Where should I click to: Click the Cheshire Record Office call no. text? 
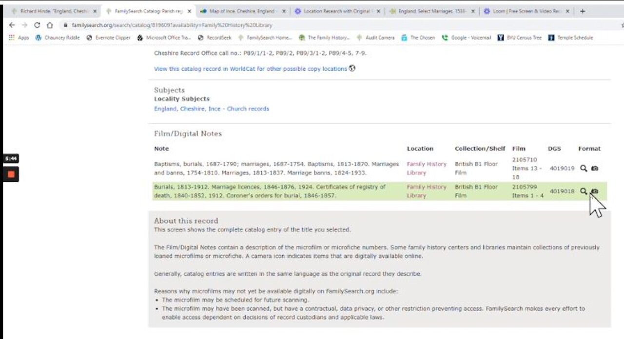pos(260,53)
